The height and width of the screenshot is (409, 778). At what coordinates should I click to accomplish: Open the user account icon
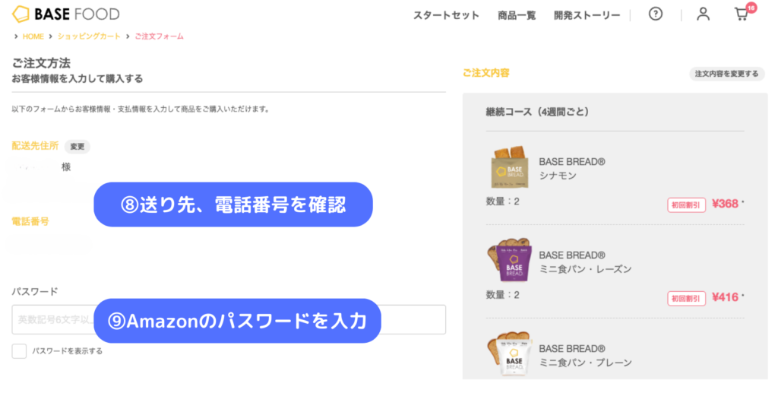pyautogui.click(x=703, y=14)
